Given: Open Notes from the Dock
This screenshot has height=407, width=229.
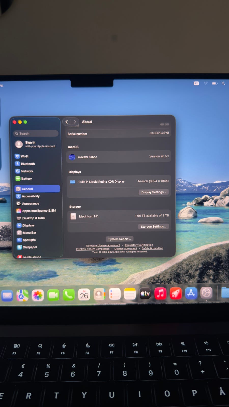Looking at the screenshot, I should coord(130,294).
